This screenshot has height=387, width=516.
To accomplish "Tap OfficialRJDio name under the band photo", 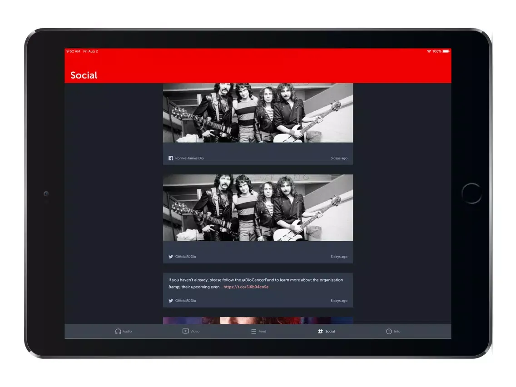I will pyautogui.click(x=186, y=257).
